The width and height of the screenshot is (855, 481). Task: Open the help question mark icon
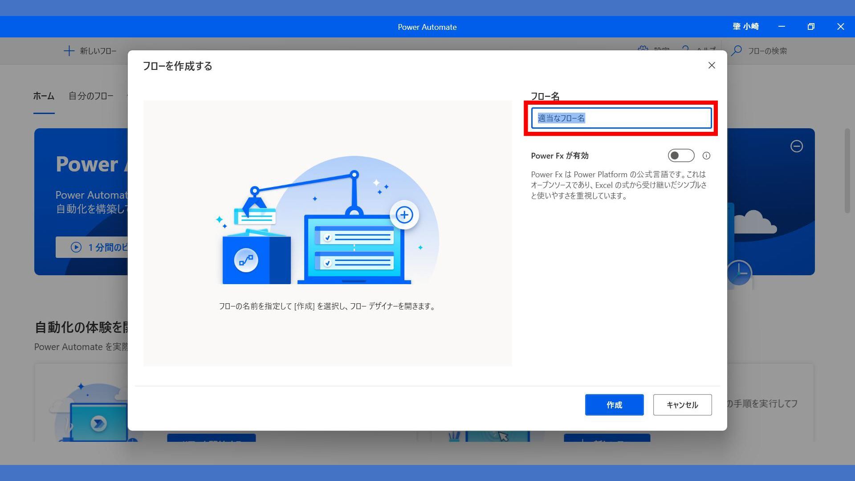click(x=685, y=48)
